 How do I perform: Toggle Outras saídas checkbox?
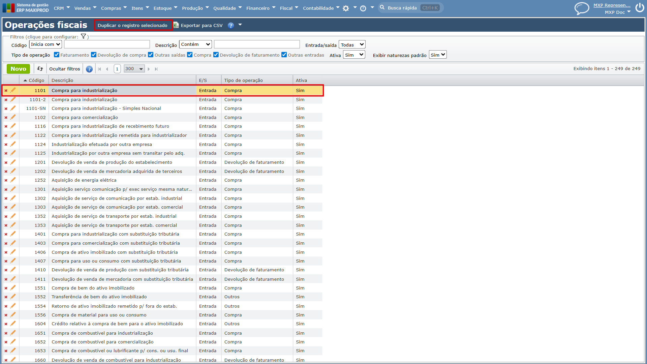point(151,55)
